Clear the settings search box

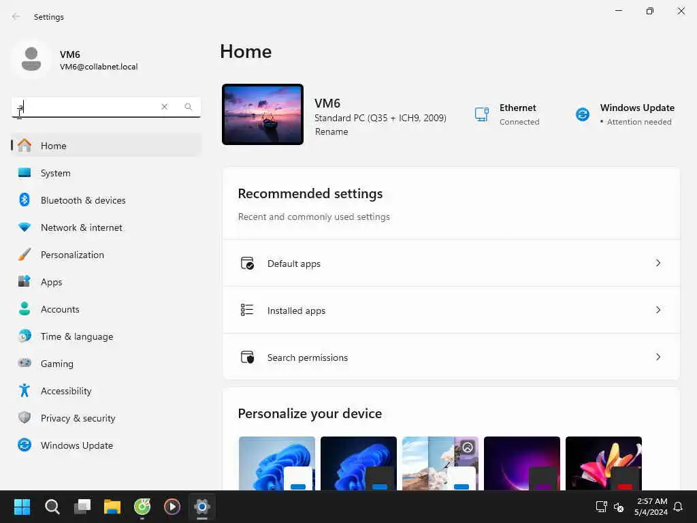click(165, 107)
